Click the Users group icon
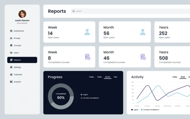This screenshot has width=190, height=119. pyautogui.click(x=11, y=53)
